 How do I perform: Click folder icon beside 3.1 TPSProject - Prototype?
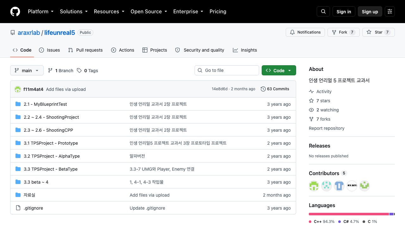tap(18, 143)
